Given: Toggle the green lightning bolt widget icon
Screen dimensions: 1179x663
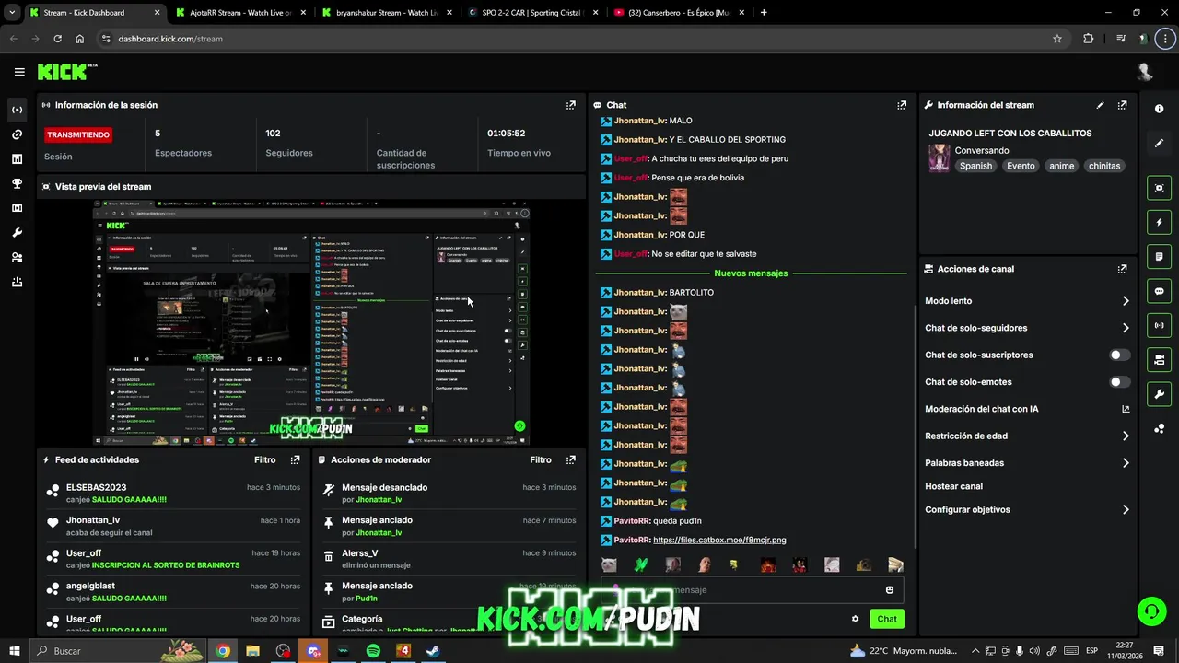Looking at the screenshot, I should (1159, 222).
